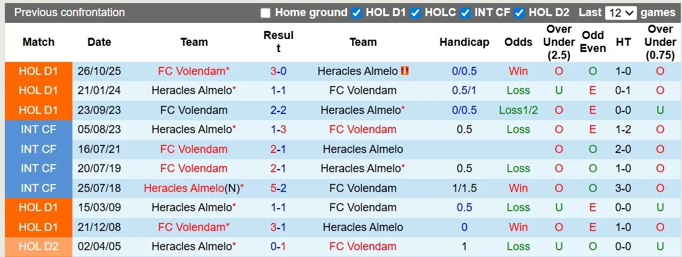Screen dimensions: 682x257
Task: Disable the INT CF filter checkbox
Action: (x=465, y=13)
